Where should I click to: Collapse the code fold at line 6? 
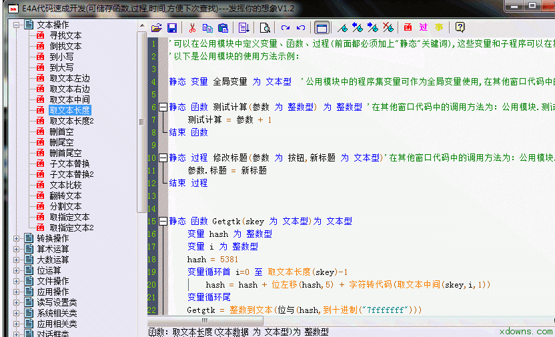[163, 107]
